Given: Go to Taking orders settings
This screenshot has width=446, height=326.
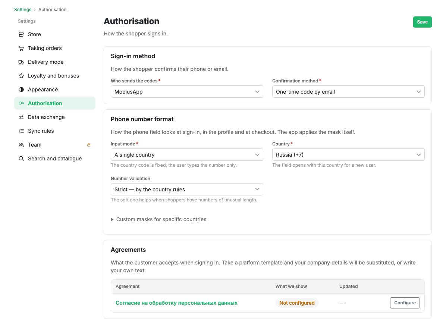Looking at the screenshot, I should (55, 48).
